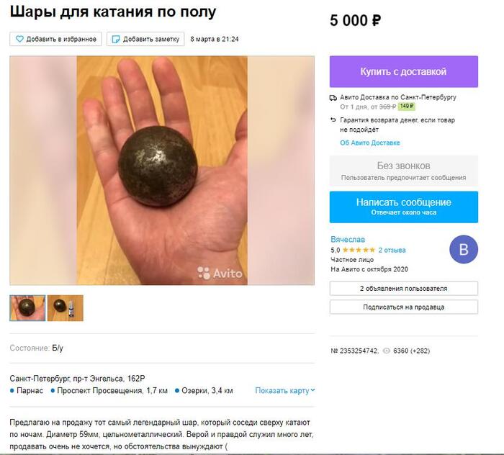Click the eye views counter icon
504x455 pixels.
click(x=387, y=351)
